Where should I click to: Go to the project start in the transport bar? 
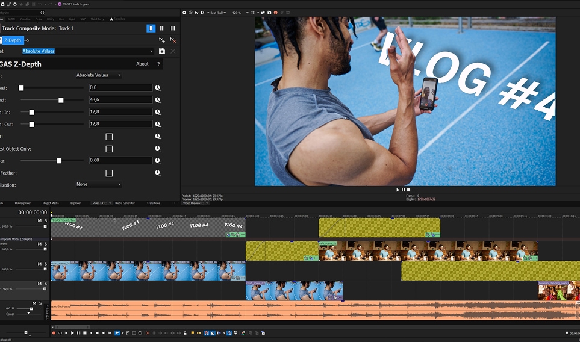[91, 333]
